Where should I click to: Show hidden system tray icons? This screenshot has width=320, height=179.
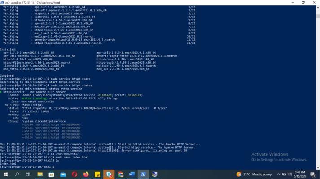(x=278, y=175)
